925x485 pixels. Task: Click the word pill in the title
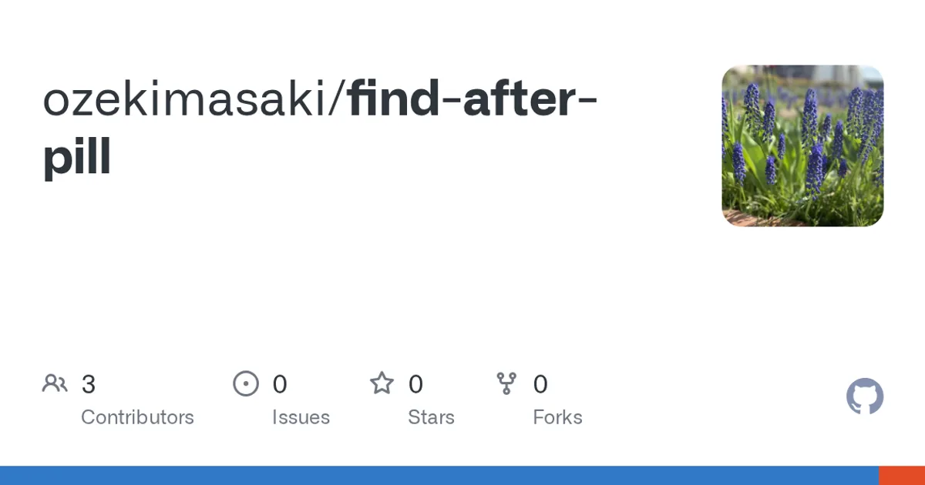[77, 156]
